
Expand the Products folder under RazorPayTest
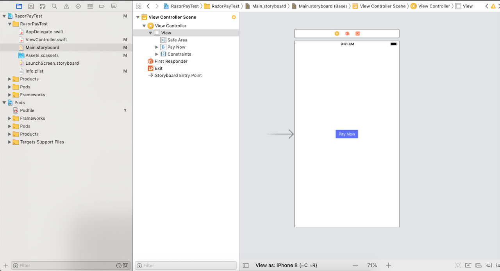click(10, 79)
